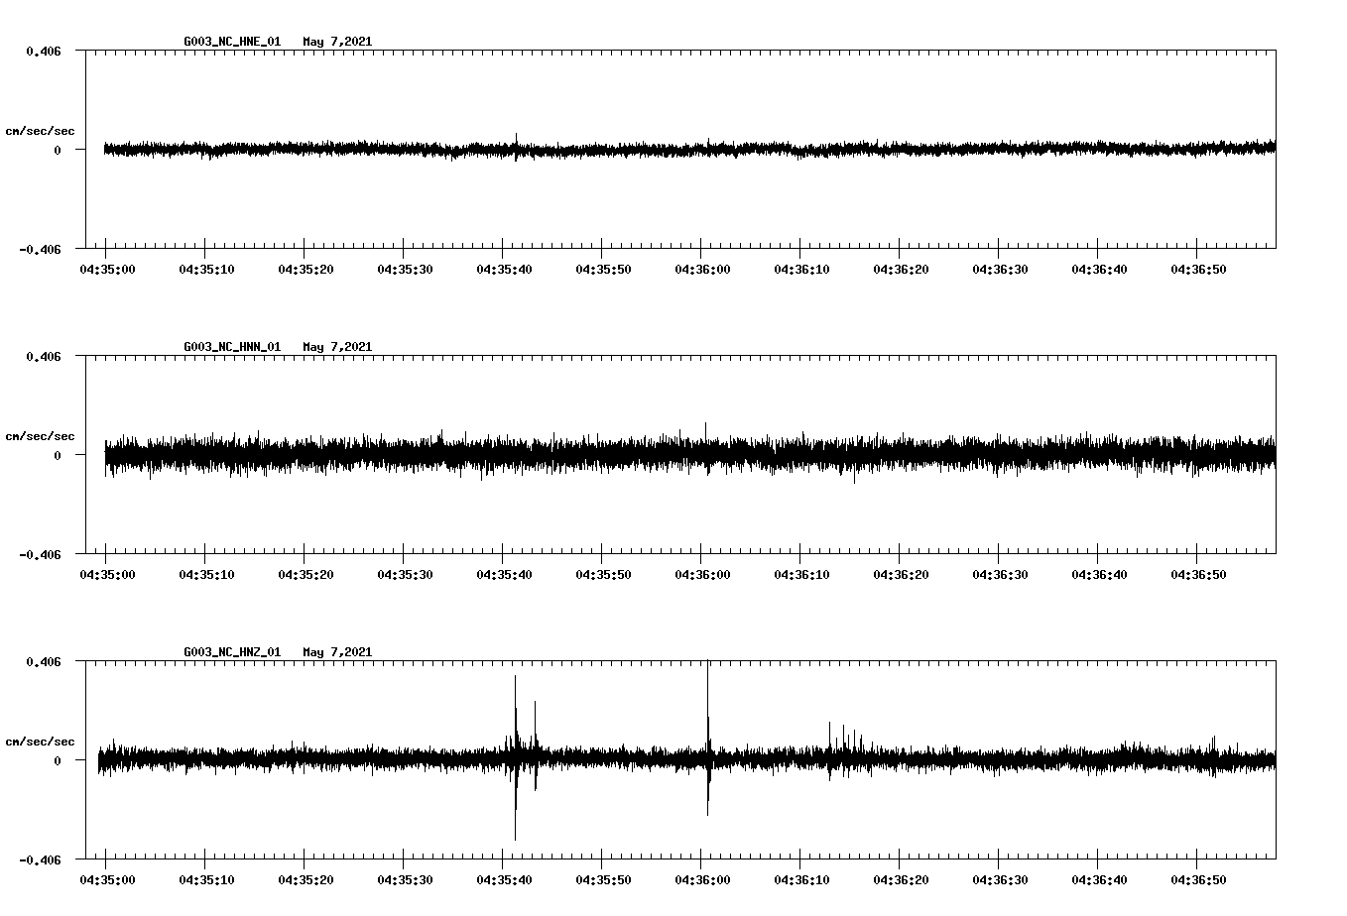Click the spike at 04:36:00 on HNZ trace
The image size is (1347, 916).
pos(706,694)
